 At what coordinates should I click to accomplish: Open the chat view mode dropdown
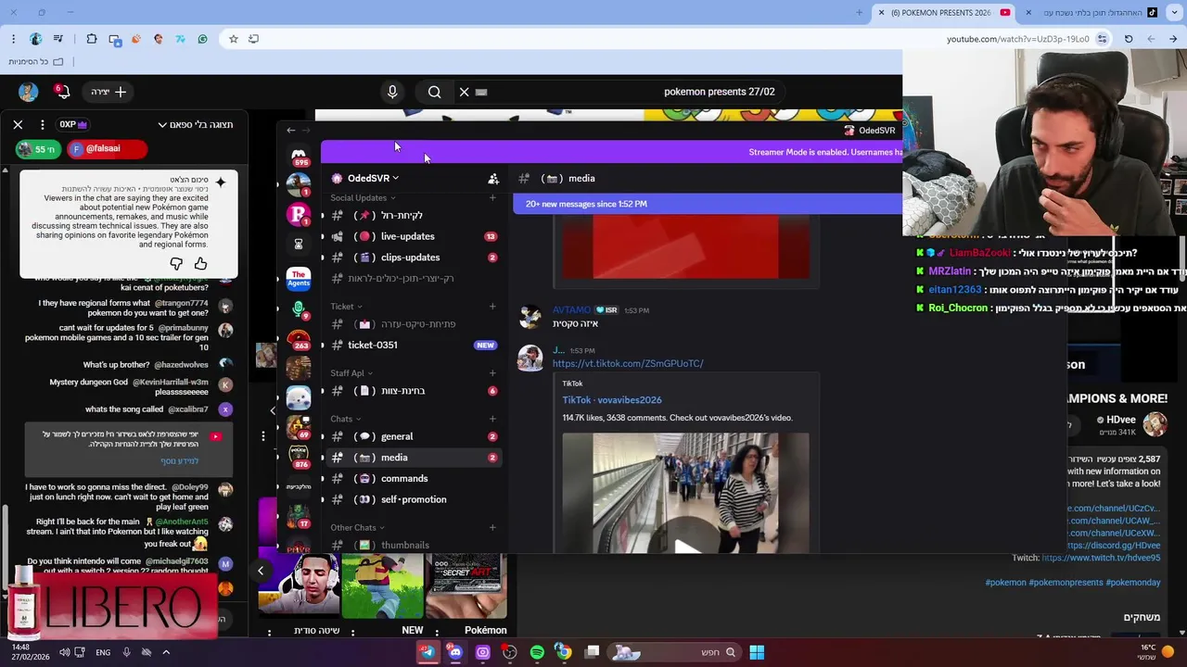coord(196,124)
